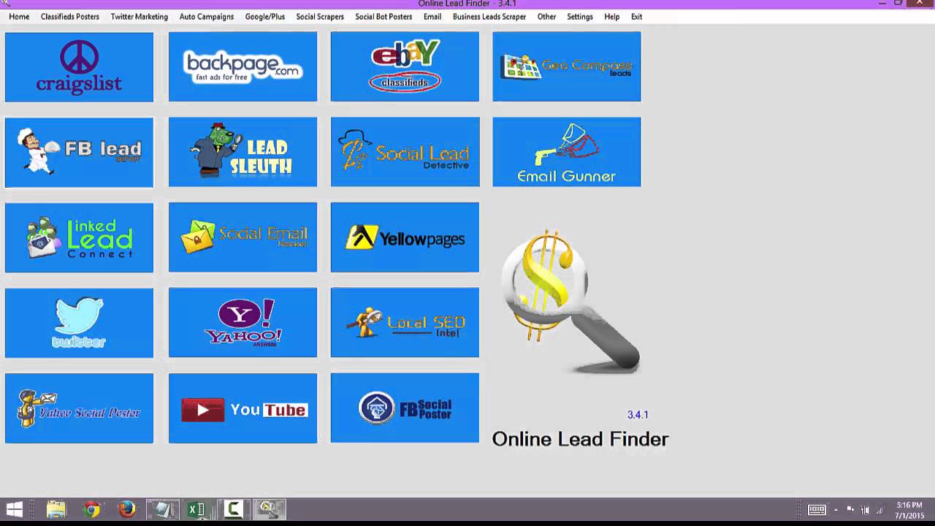Viewport: 935px width, 526px height.
Task: Open the Yahoo Answers tile
Action: click(243, 323)
